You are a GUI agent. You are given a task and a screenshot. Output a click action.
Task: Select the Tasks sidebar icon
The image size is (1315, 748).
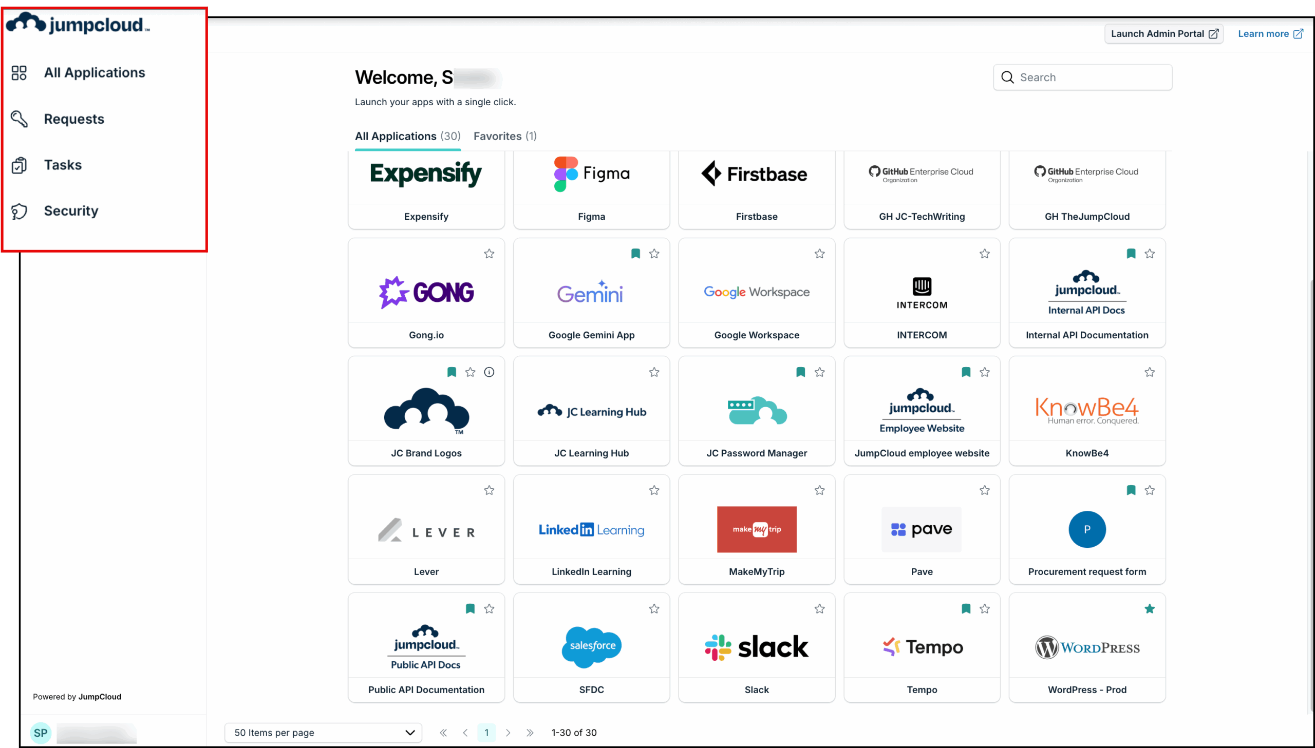[19, 165]
